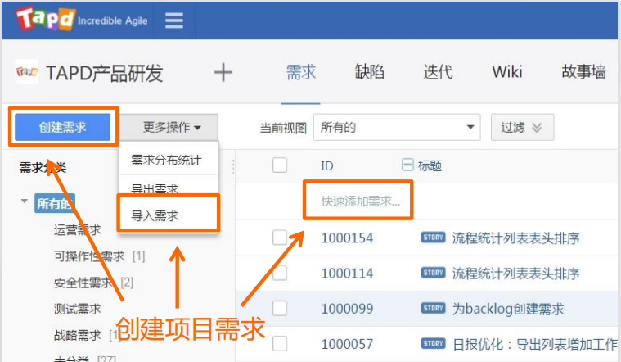Image resolution: width=621 pixels, height=362 pixels.
Task: Select the 运营需求 category
Action: 78,229
